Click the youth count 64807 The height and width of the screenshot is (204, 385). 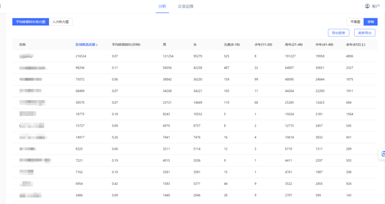[x=289, y=68]
